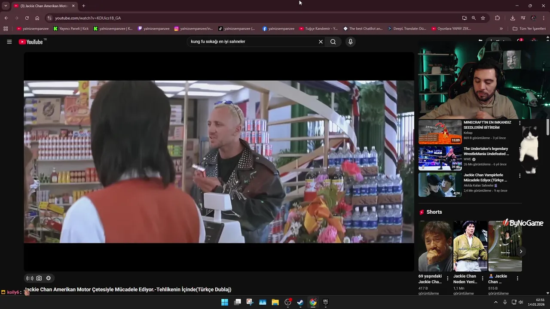Show hidden system tray icons chevron
This screenshot has height=309, width=550.
[x=495, y=302]
